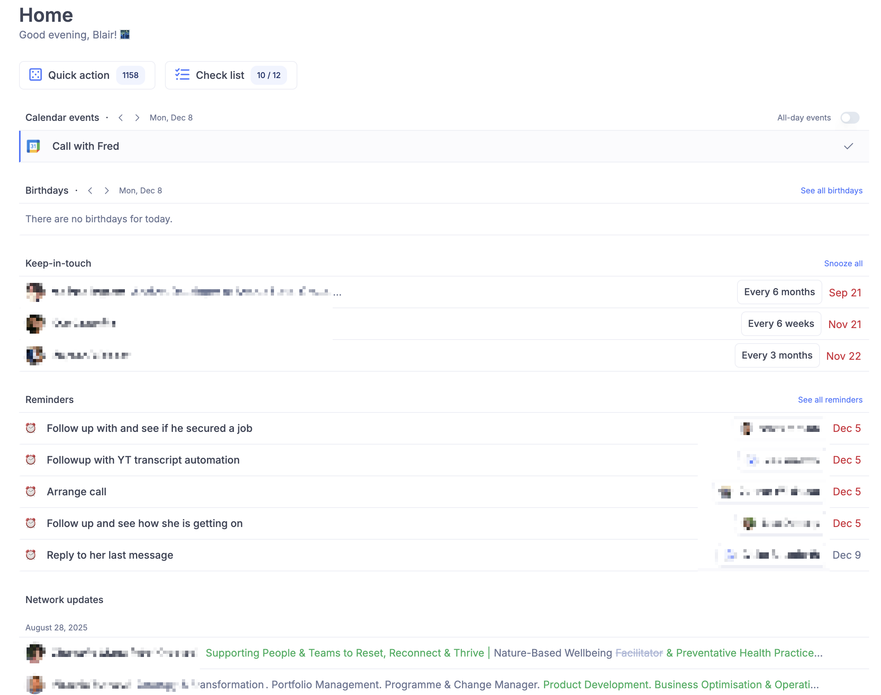The image size is (881, 695).
Task: Go to previous day in Calendar events
Action: [121, 118]
